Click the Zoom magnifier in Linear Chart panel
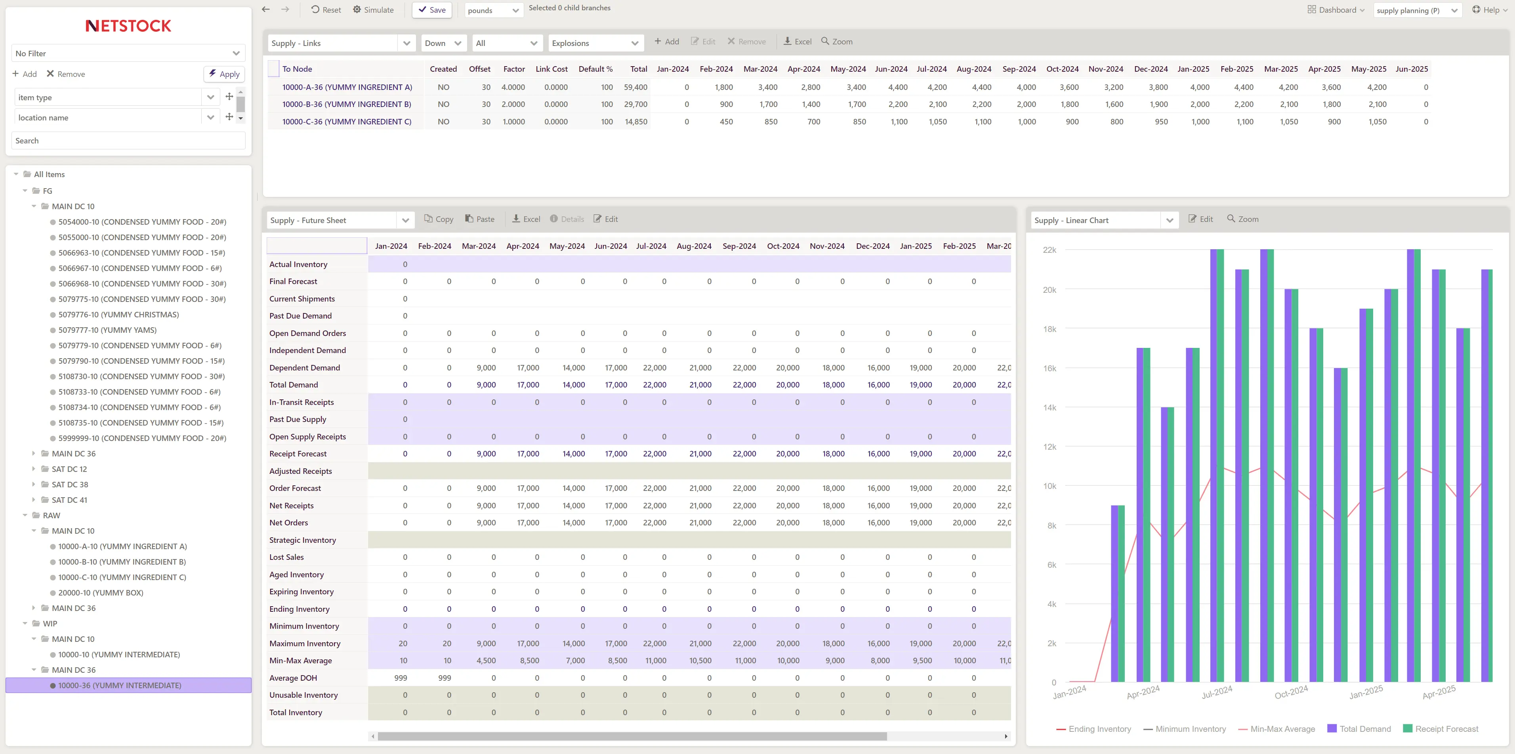The width and height of the screenshot is (1515, 754). coord(1231,219)
